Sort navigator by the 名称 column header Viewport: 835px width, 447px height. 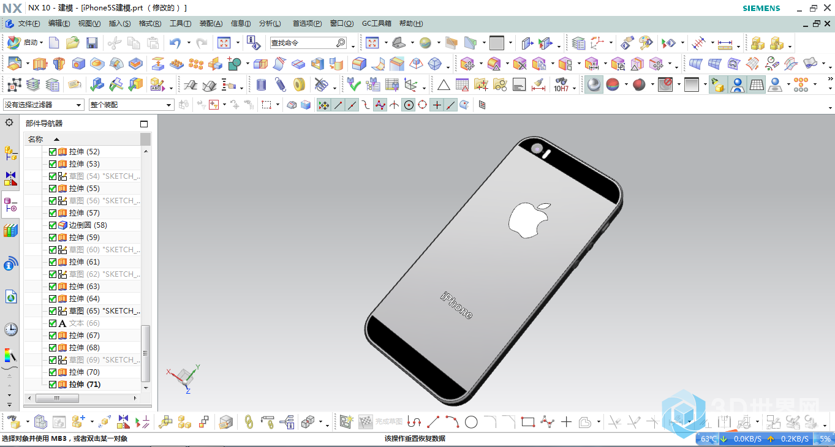(x=83, y=139)
